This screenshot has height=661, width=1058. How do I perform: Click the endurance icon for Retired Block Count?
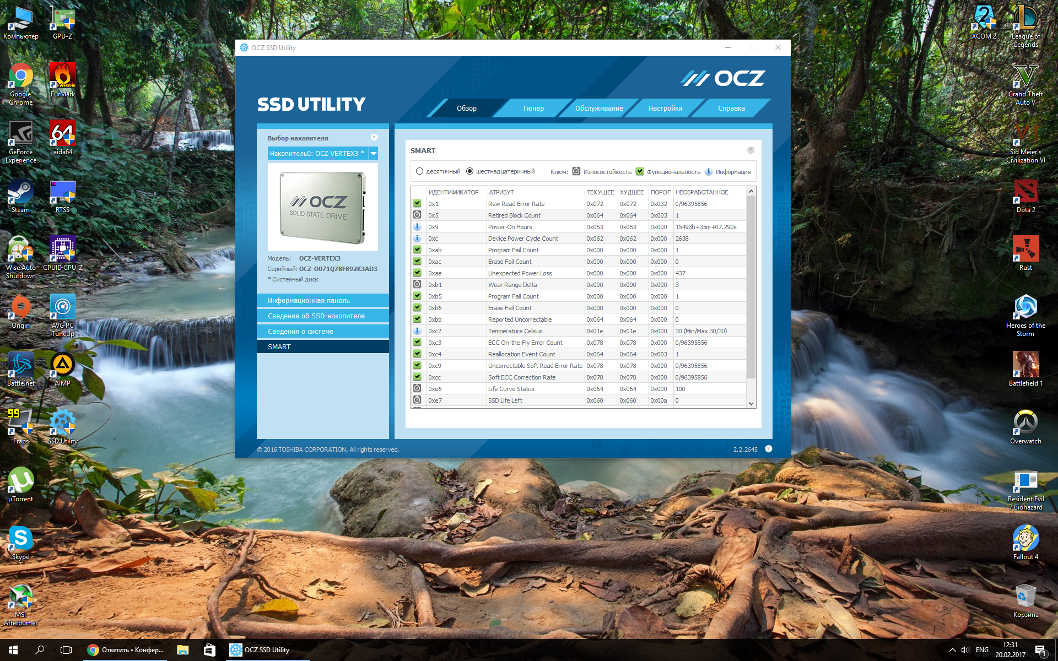417,215
